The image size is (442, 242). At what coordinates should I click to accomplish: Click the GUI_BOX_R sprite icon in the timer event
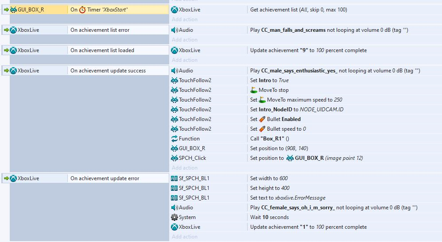point(13,10)
